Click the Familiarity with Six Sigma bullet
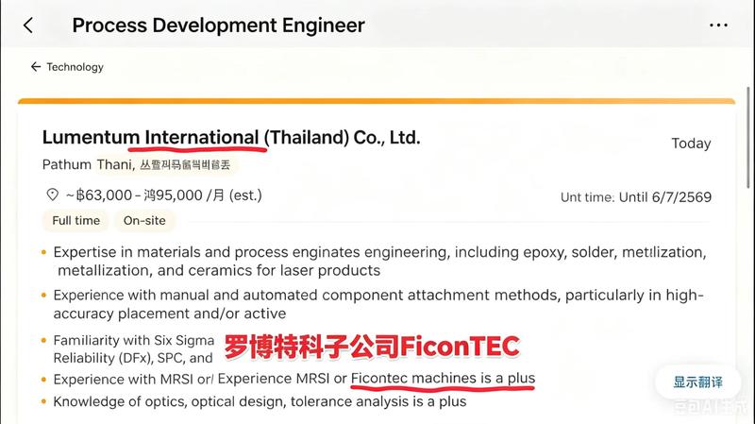This screenshot has width=755, height=424. point(133,348)
